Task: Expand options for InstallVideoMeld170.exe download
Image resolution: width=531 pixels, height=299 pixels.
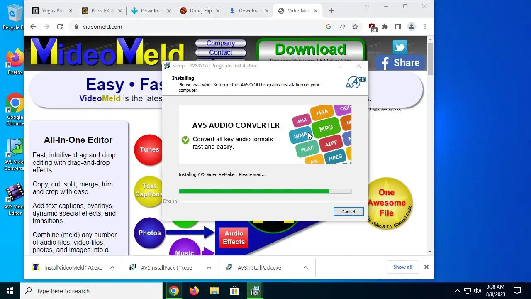Action: [112, 267]
